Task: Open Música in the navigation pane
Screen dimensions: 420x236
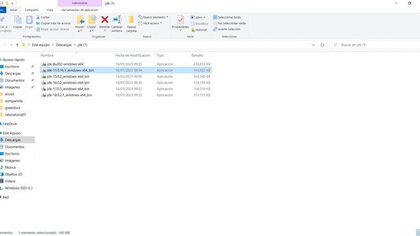Action: tap(10, 168)
